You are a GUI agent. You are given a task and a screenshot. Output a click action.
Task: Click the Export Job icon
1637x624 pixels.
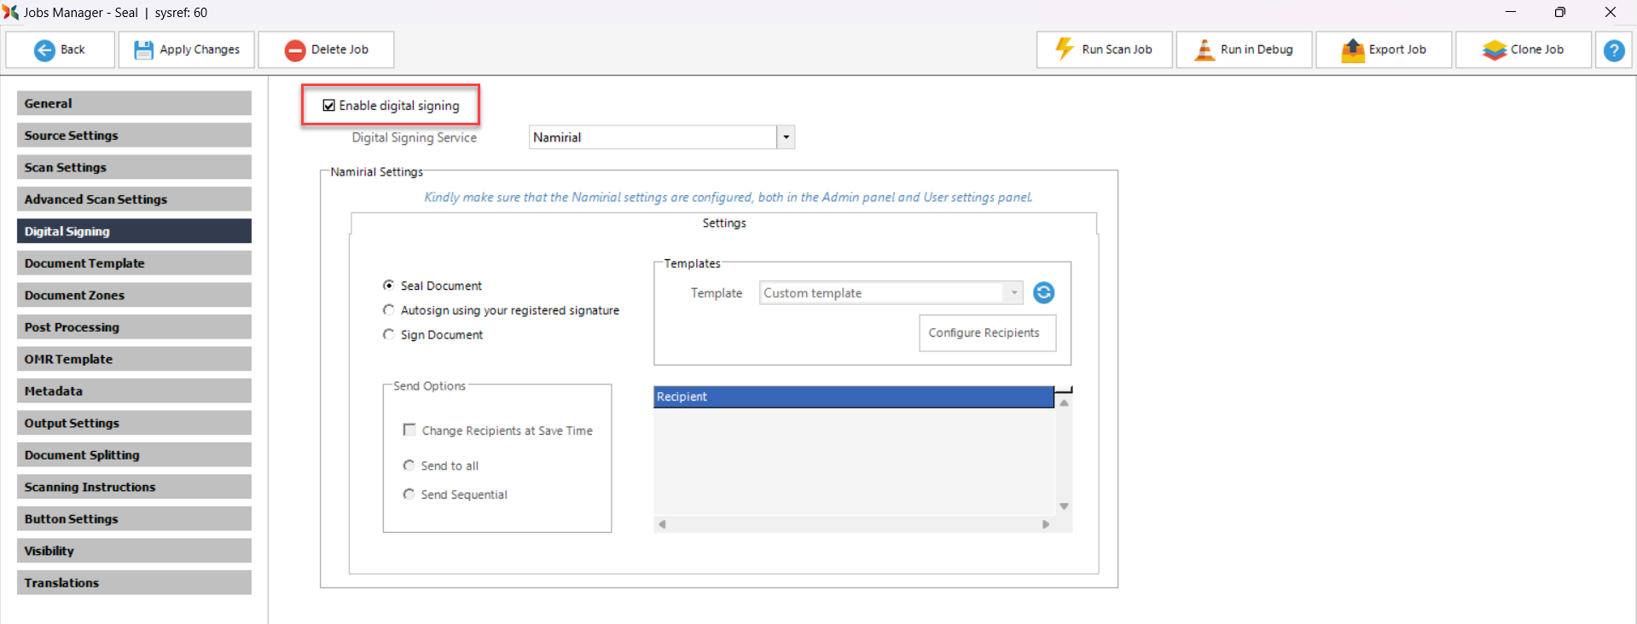tap(1352, 50)
